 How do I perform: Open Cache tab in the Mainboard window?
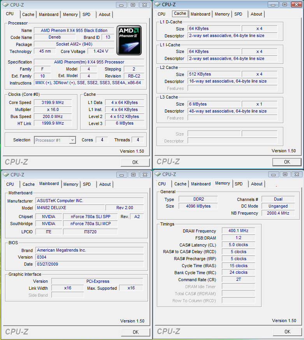[28, 184]
